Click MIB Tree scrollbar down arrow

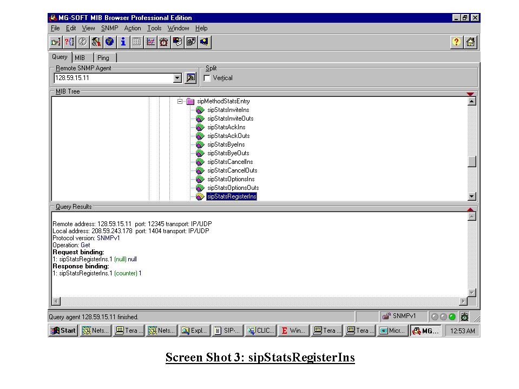(471, 197)
